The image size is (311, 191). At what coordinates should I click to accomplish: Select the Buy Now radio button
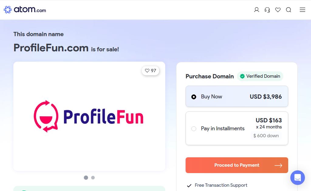[194, 97]
